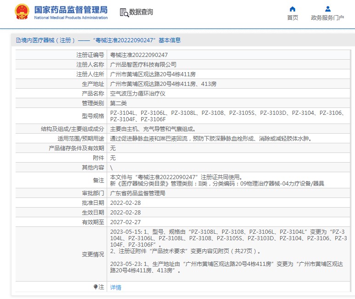
Task: Select the 数据查询 text link
Action: [x=141, y=12]
